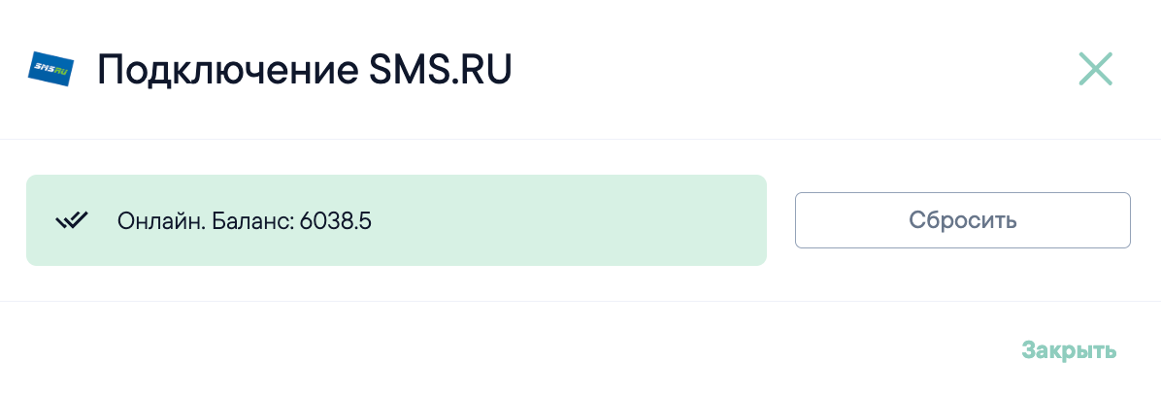Reset the SMS.RU connection via Сбросить
Viewport: 1161px width, 394px height.
(x=963, y=220)
